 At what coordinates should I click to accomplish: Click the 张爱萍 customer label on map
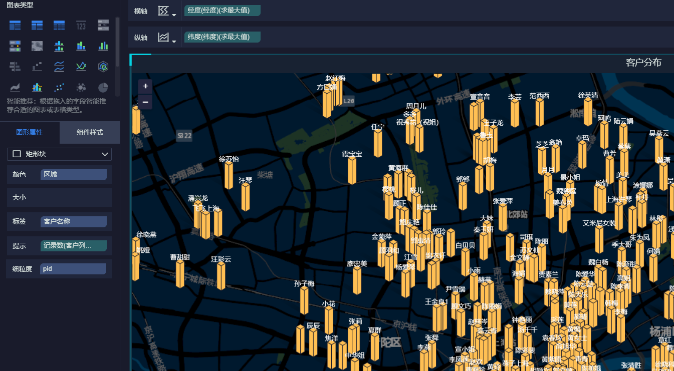[503, 201]
